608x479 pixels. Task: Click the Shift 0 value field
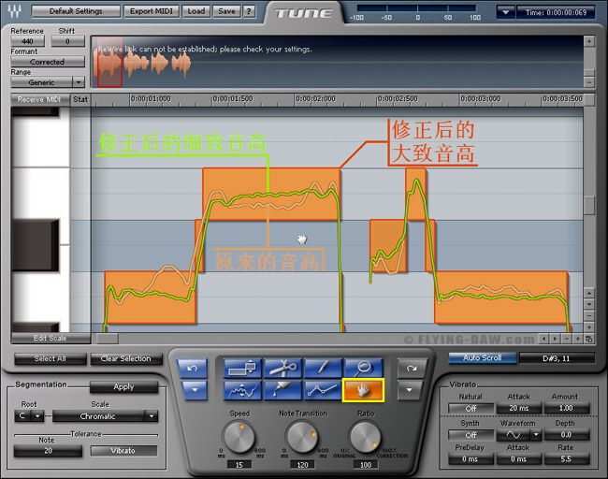pos(67,41)
